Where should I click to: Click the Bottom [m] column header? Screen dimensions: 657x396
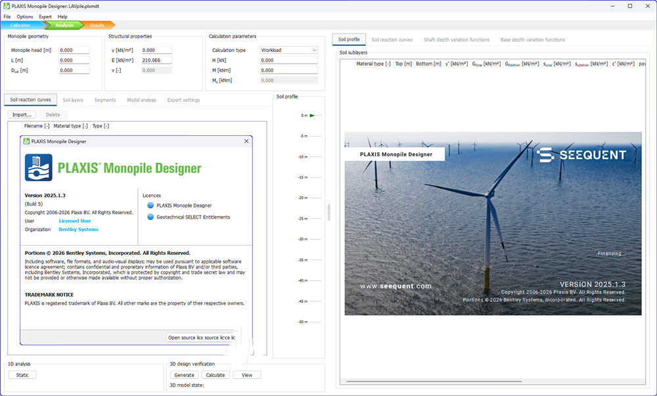pyautogui.click(x=428, y=64)
